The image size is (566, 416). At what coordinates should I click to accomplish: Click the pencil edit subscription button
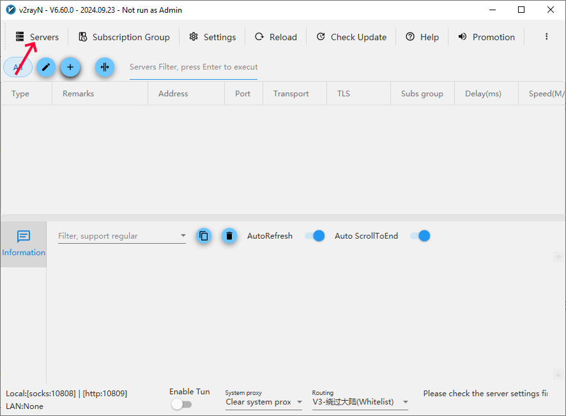tap(46, 67)
